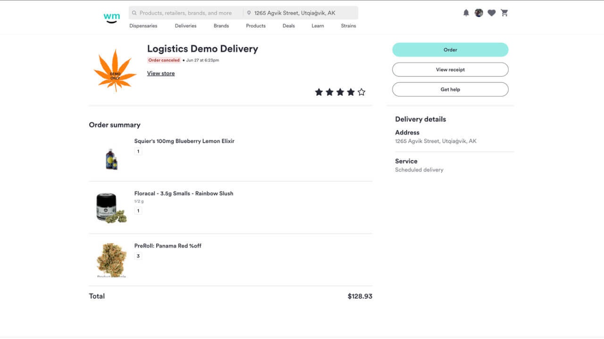Click the delivery address 1265 Agvik Street text
Image resolution: width=604 pixels, height=339 pixels.
click(436, 141)
